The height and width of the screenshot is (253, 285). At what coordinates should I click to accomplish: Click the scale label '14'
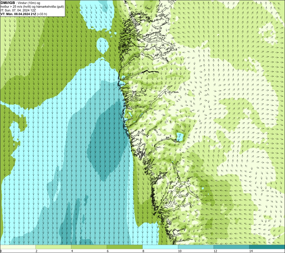(251, 251)
